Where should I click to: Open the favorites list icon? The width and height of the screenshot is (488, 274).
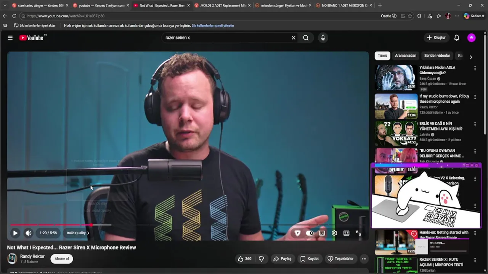439,16
